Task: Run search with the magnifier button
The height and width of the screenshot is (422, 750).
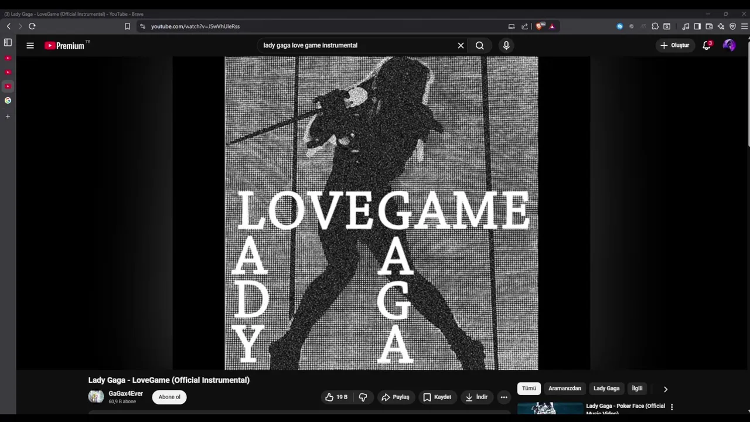Action: (x=480, y=45)
